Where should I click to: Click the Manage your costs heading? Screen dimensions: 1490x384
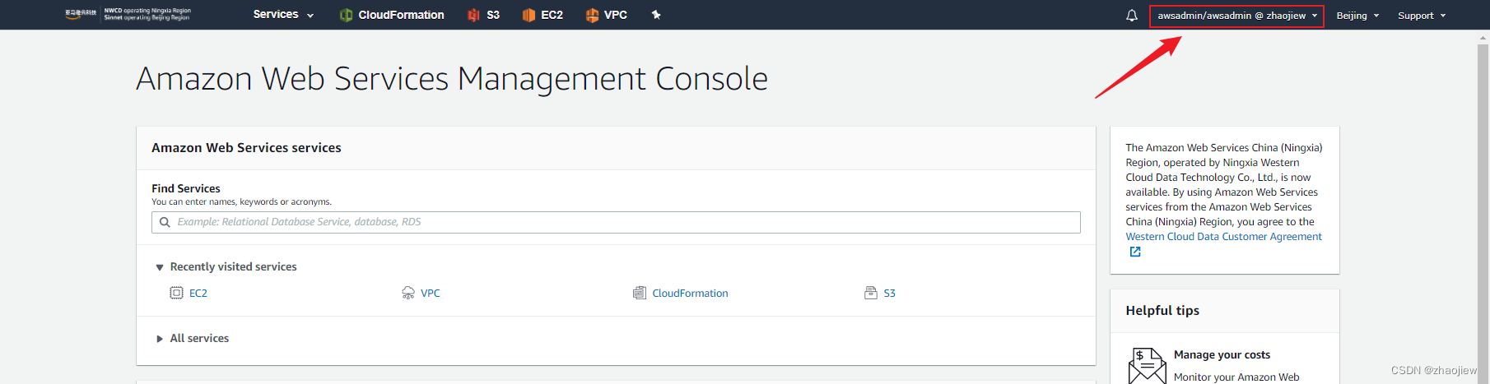(x=1222, y=354)
